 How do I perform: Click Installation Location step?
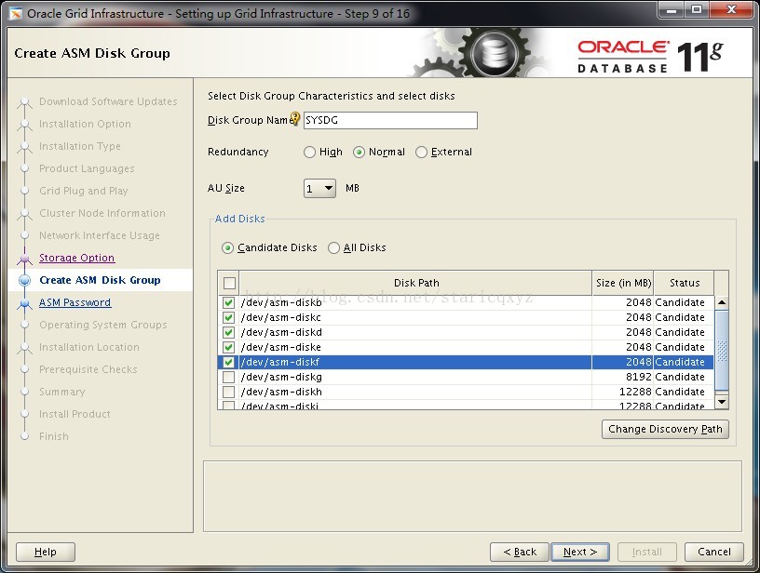tap(89, 347)
